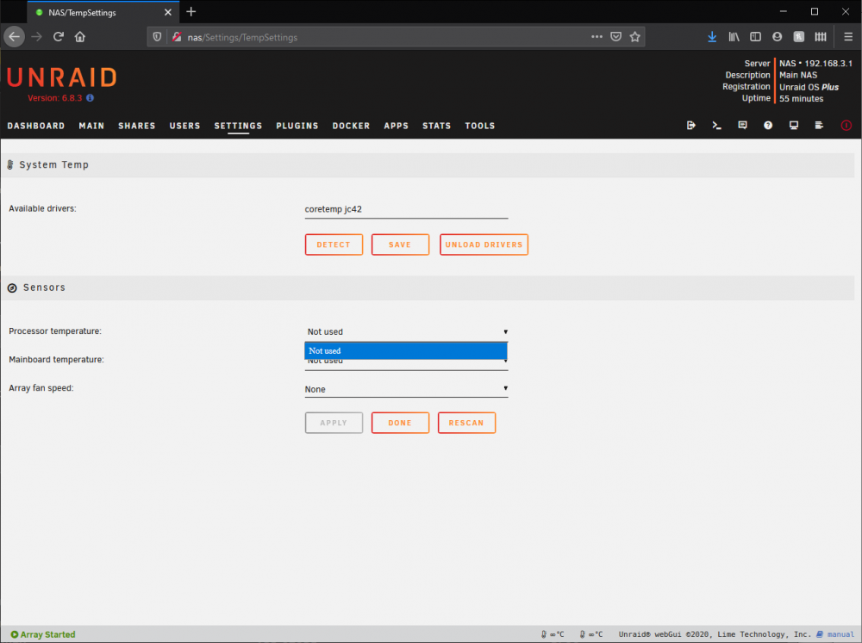
Task: Go to DASHBOARD menu
Action: click(x=35, y=126)
